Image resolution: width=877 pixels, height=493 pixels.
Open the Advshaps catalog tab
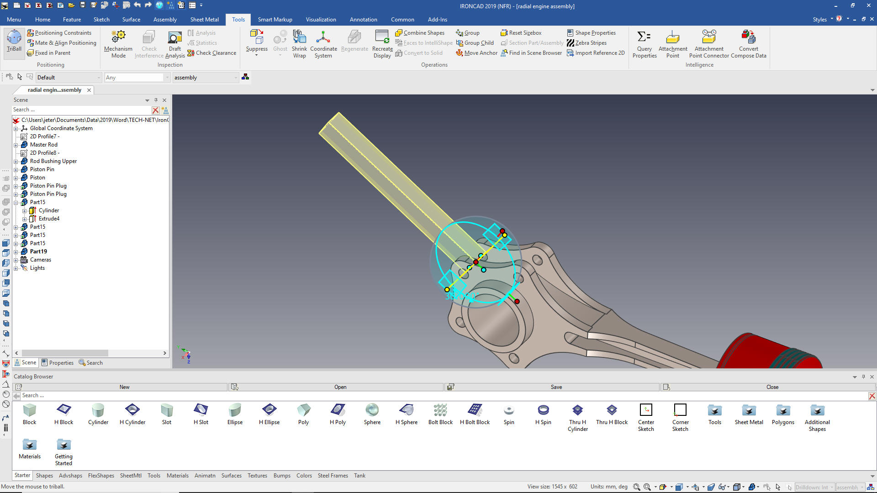click(70, 476)
